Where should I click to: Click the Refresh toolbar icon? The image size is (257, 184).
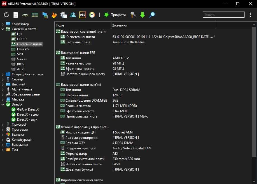tap(6, 15)
